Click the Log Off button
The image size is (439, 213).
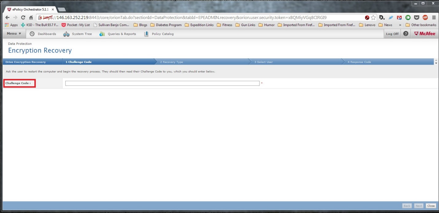(392, 34)
